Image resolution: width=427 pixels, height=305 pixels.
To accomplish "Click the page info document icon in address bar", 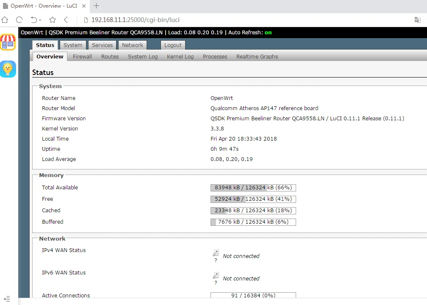I will tap(86, 20).
